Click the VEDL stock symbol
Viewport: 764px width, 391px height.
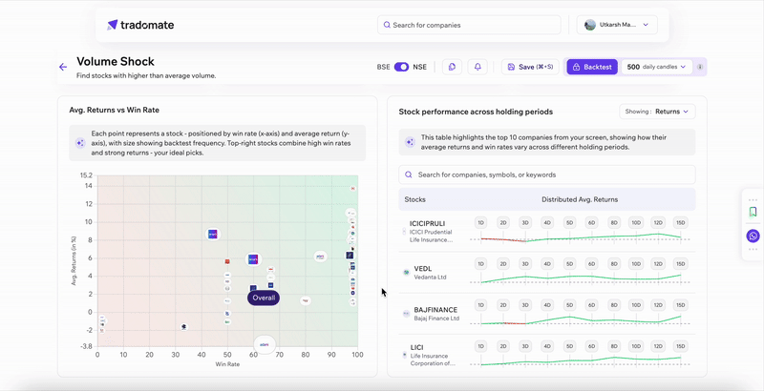[423, 268]
